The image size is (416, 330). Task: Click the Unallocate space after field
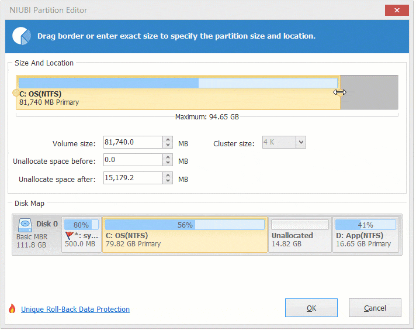[133, 178]
